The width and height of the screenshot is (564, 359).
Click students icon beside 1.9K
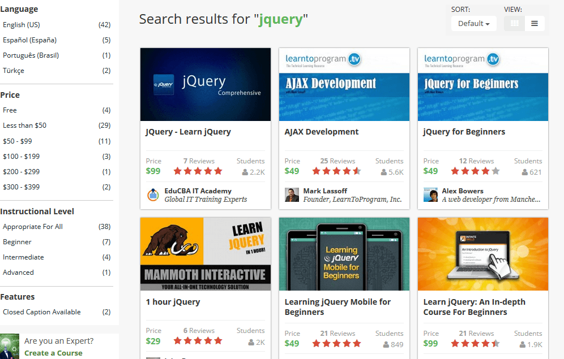pos(523,345)
